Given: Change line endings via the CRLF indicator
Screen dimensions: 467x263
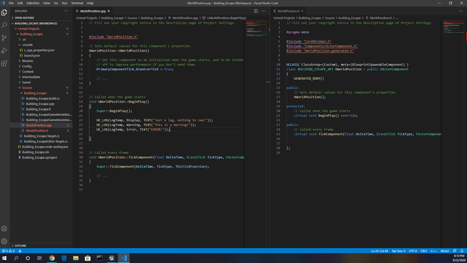Looking at the screenshot, I should coord(424,251).
